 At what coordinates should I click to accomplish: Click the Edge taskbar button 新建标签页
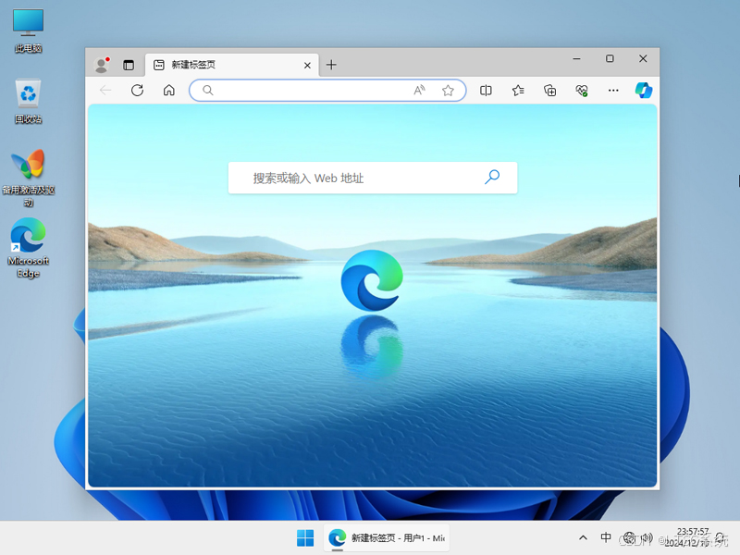[387, 538]
